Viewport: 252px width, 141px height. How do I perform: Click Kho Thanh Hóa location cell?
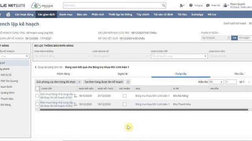click(x=182, y=104)
